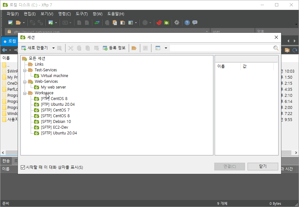This screenshot has width=299, height=207.
Task: Select the Virtual machine session
Action: coord(55,76)
